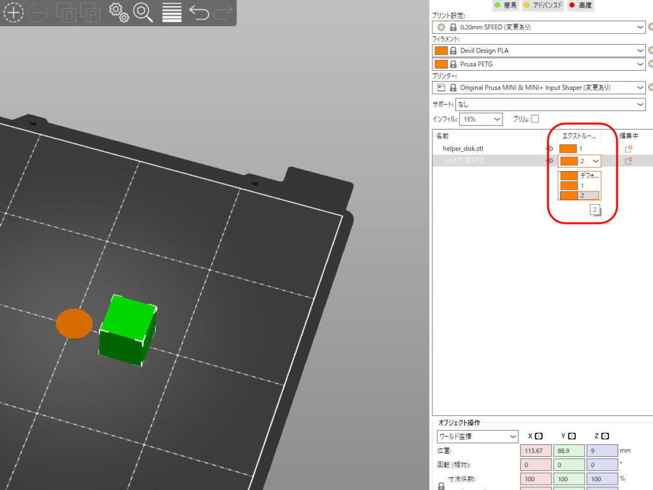Viewport: 653px width, 490px height.
Task: Choose extruder 2 in the open extruder list
Action: [x=579, y=195]
